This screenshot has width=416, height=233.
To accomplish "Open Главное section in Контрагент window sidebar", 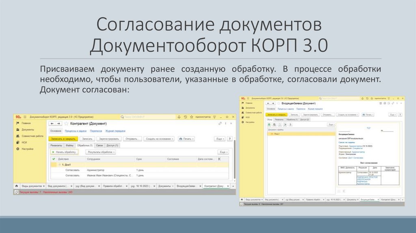I will pos(26,123).
